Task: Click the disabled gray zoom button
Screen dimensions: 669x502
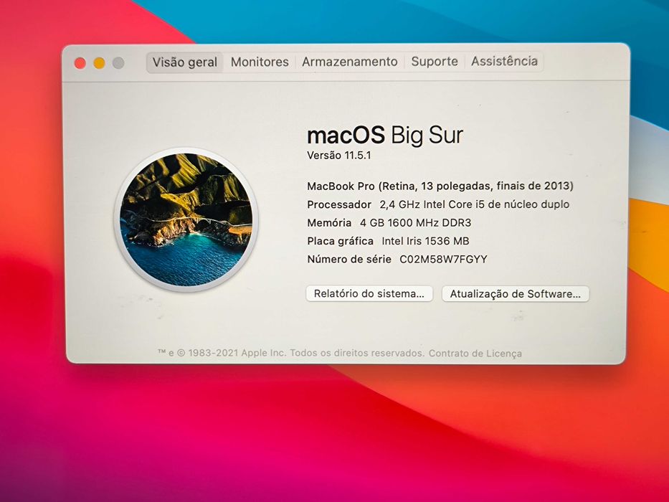Action: coord(118,63)
